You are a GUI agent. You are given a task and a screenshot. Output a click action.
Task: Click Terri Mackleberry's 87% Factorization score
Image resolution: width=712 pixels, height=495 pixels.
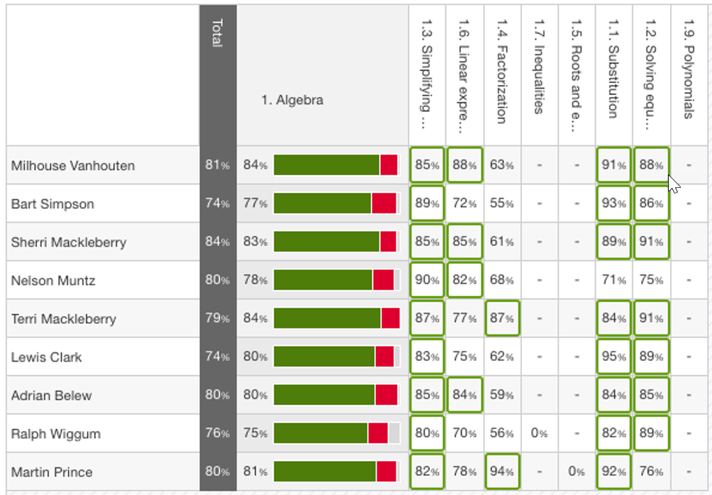pyautogui.click(x=501, y=318)
